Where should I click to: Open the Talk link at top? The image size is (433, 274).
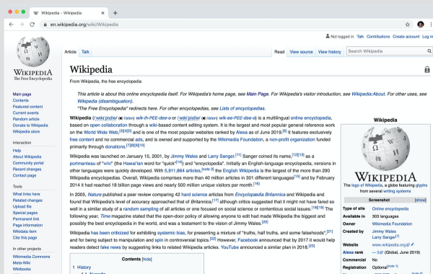(360, 37)
